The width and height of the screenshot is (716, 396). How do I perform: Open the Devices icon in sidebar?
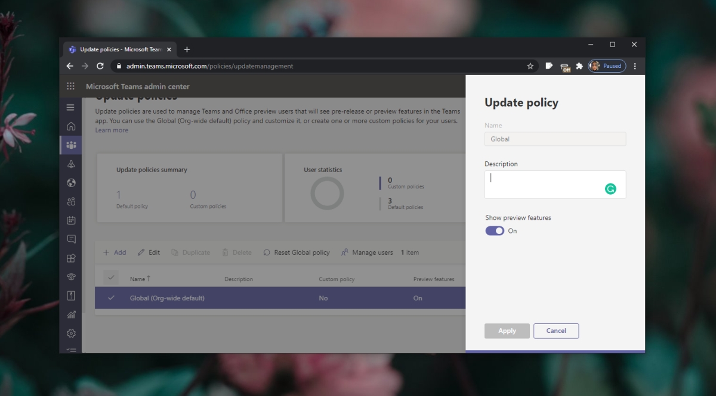71,164
